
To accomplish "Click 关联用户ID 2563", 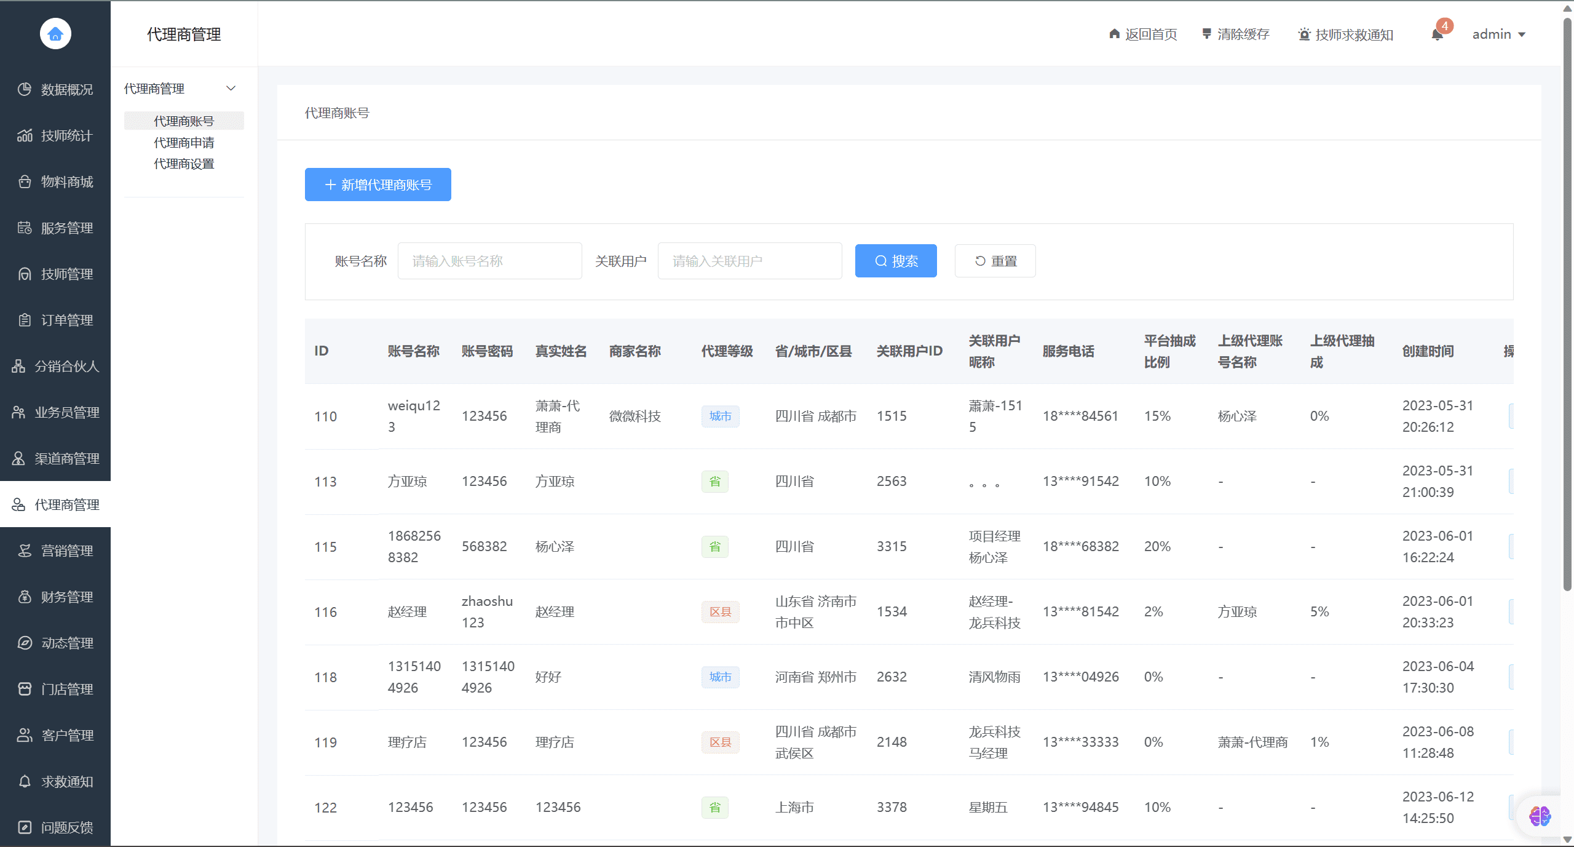I will coord(892,482).
